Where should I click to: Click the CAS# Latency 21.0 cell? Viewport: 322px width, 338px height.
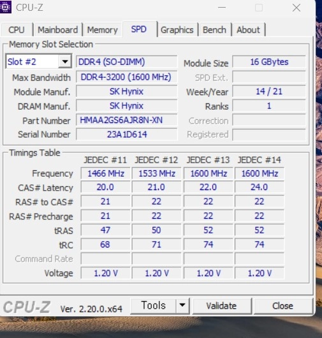pos(157,187)
